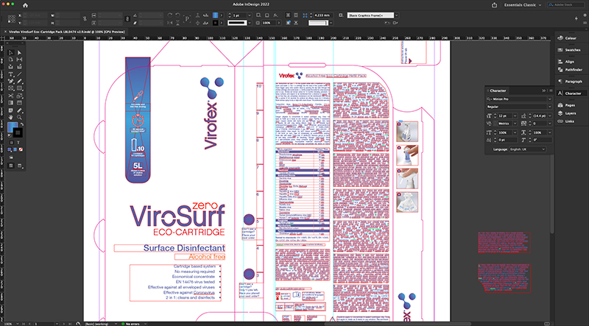This screenshot has height=326, width=589.
Task: Choose the Free Transform tool
Action: pos(20,96)
